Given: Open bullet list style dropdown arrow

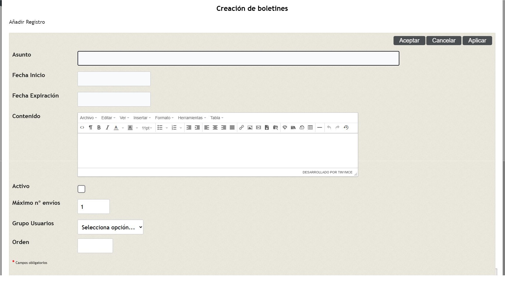Looking at the screenshot, I should (x=167, y=128).
